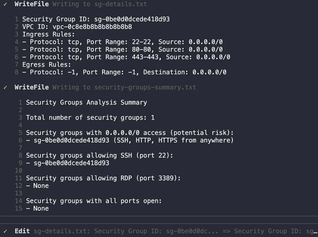Click the checkmark beside the sg-details.txt WriteFile

(x=5, y=4)
